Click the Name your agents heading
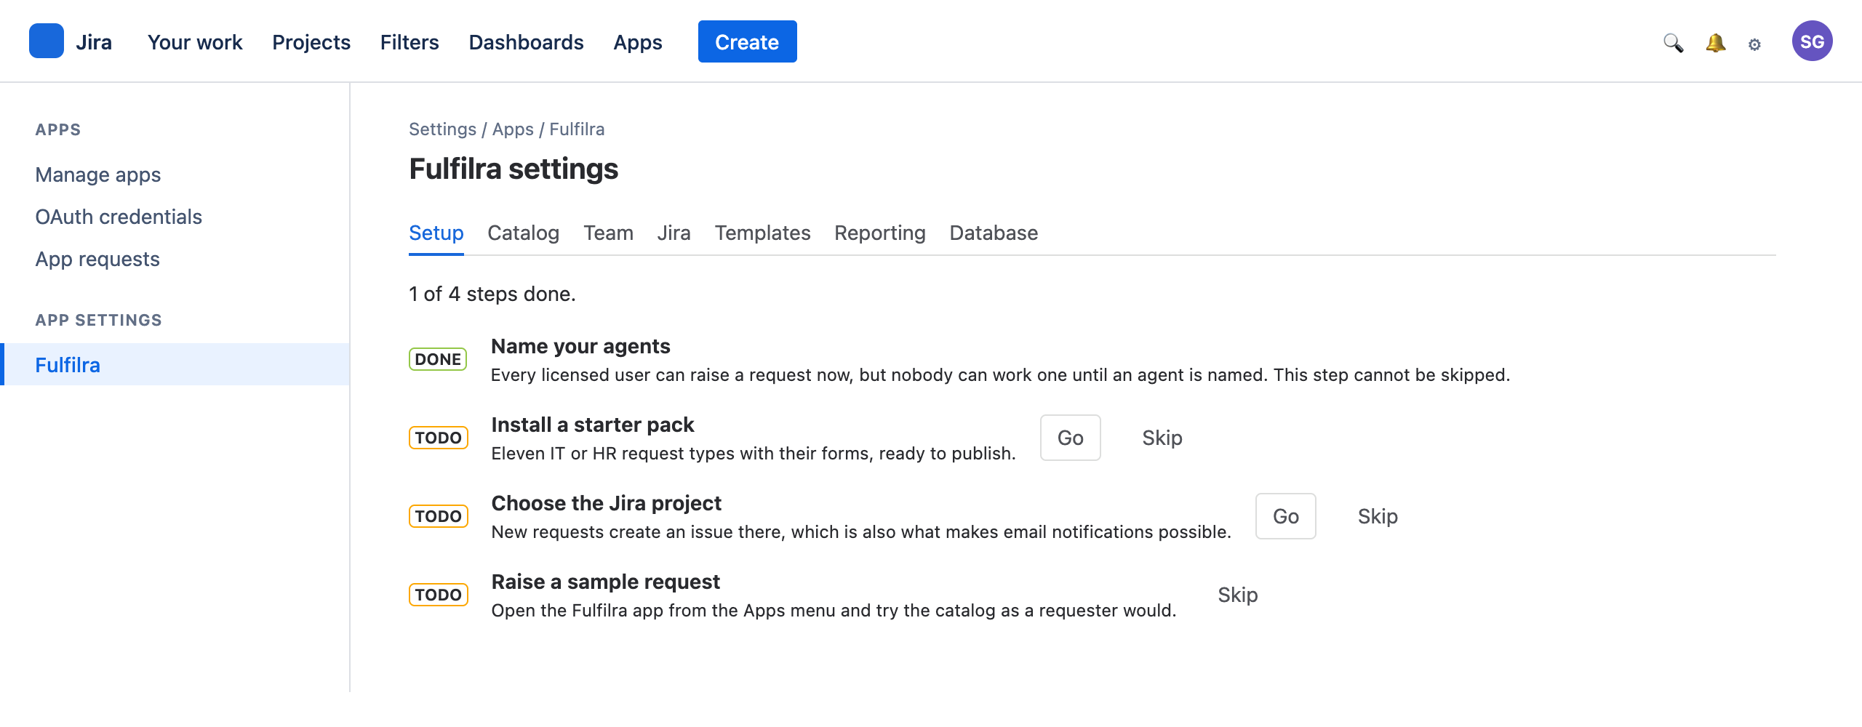The image size is (1862, 727). 580,346
